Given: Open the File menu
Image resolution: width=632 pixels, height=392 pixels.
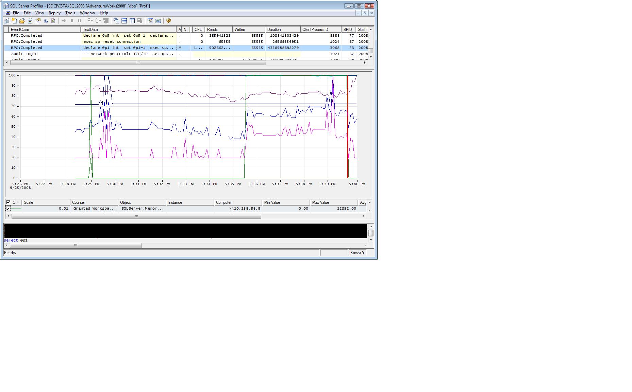Looking at the screenshot, I should (x=16, y=13).
